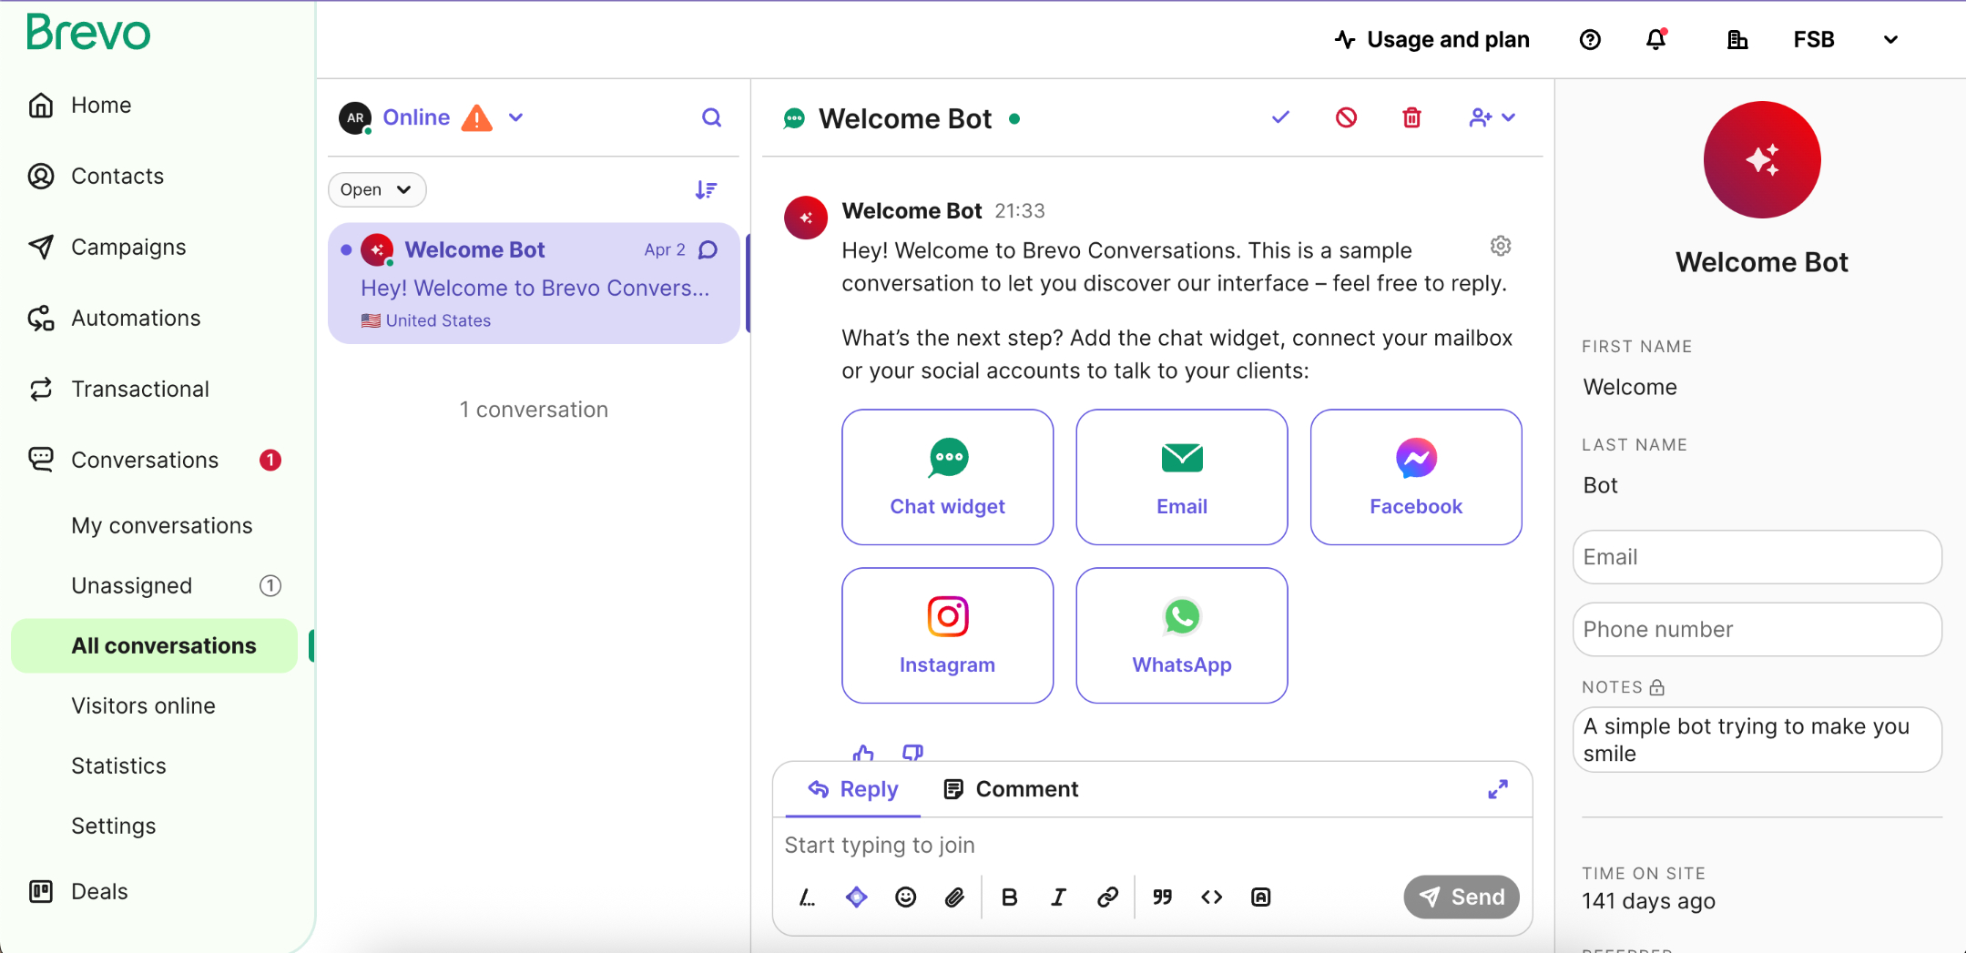
Task: Give a thumbs up to the message
Action: (863, 753)
